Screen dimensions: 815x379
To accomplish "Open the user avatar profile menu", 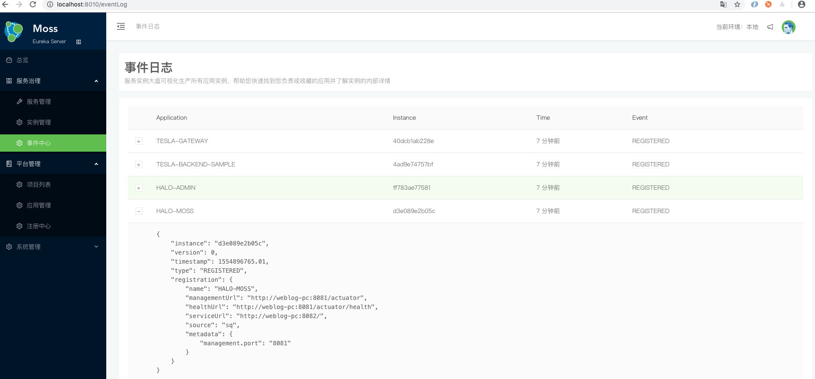I will (788, 27).
